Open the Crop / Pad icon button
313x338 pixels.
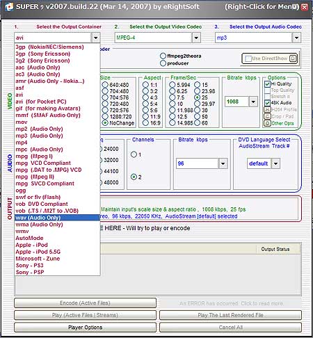coord(267,116)
